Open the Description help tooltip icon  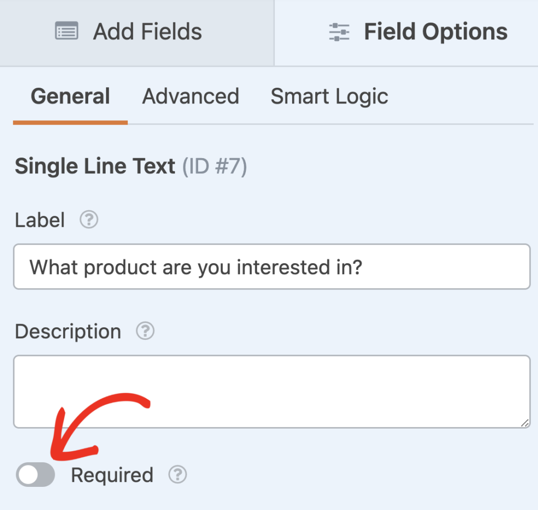click(x=144, y=331)
